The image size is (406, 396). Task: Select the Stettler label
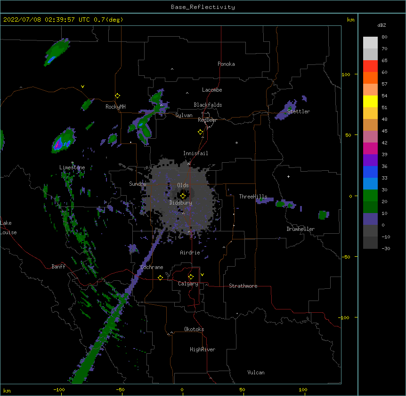[299, 111]
